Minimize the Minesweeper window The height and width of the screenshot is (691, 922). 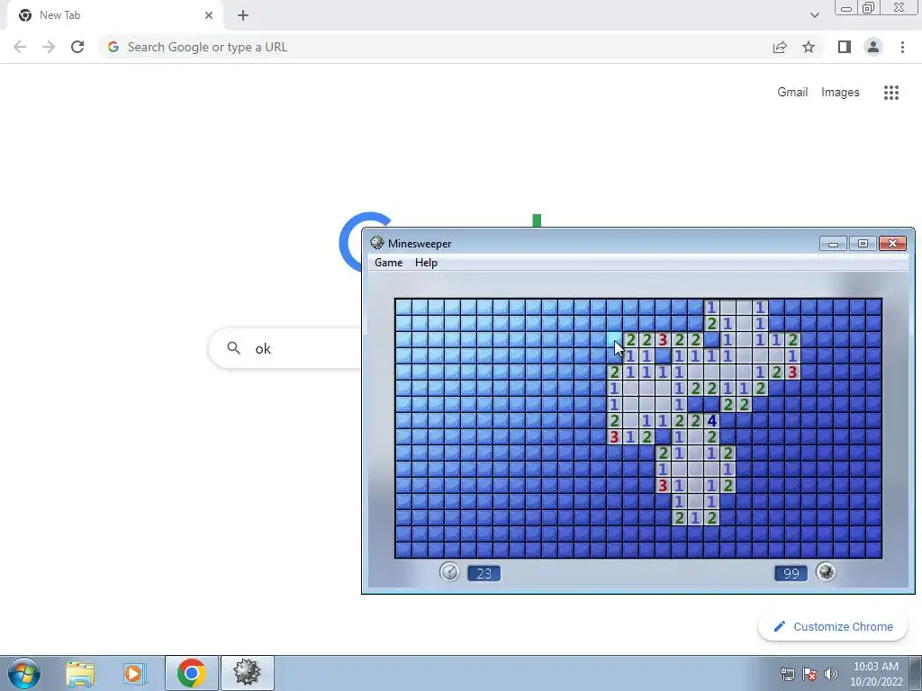833,244
